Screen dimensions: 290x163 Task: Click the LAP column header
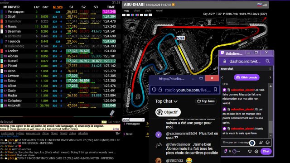coord(37,7)
